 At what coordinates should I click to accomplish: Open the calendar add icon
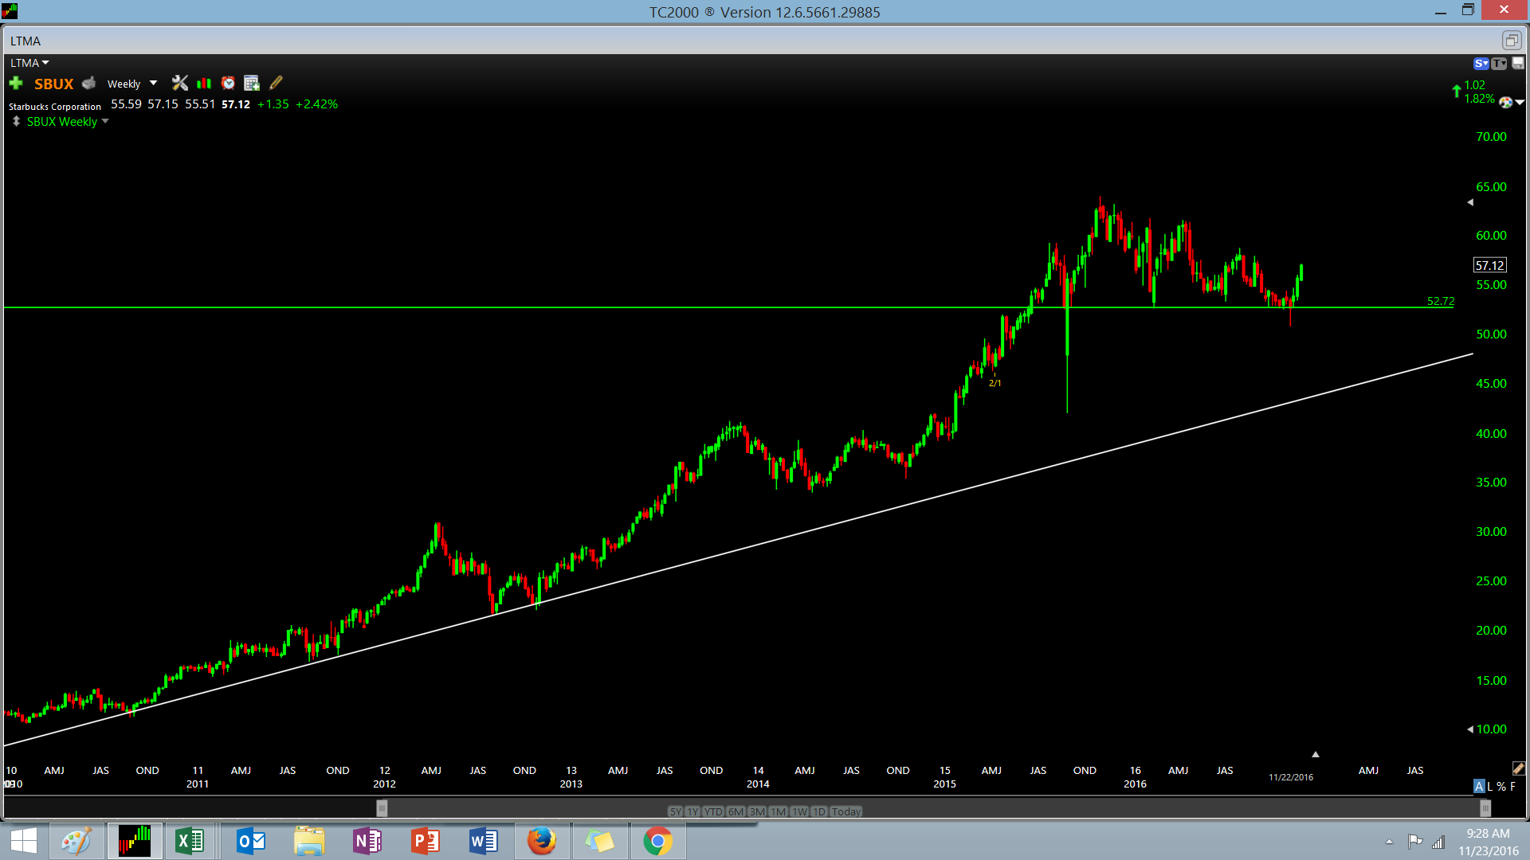tap(252, 83)
